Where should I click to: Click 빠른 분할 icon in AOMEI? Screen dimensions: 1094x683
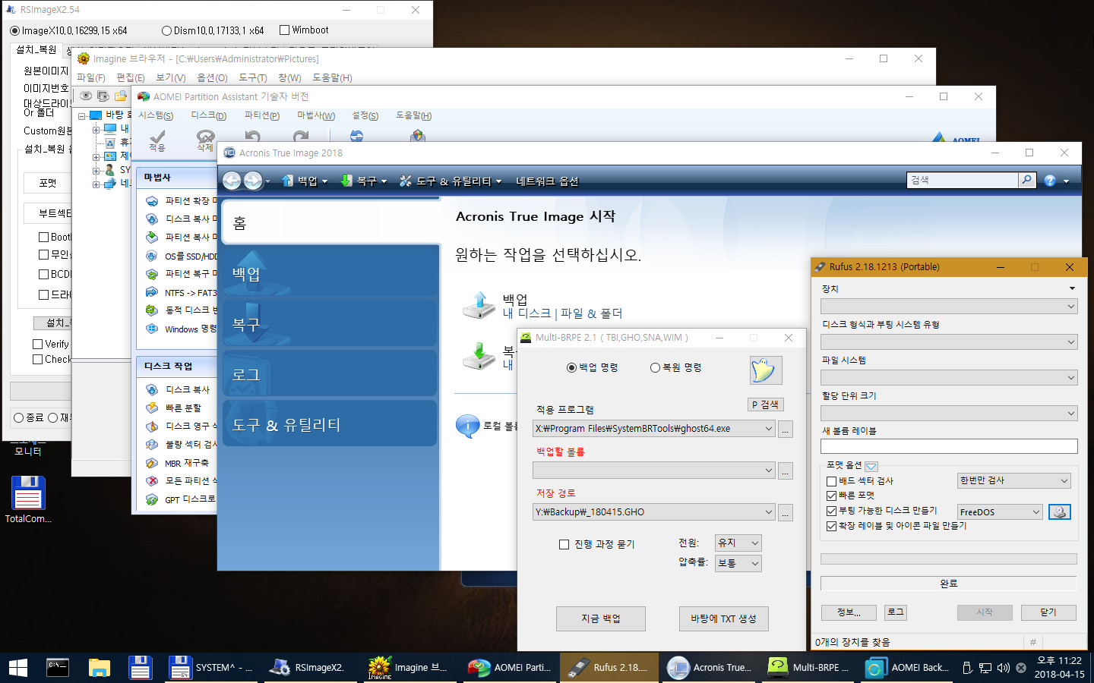click(152, 408)
